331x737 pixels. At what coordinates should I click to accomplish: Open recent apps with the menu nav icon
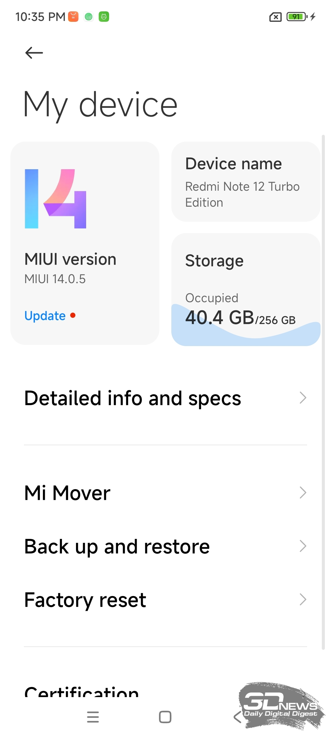[93, 717]
